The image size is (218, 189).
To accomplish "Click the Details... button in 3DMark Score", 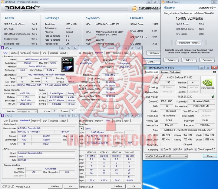I will pos(172,60).
